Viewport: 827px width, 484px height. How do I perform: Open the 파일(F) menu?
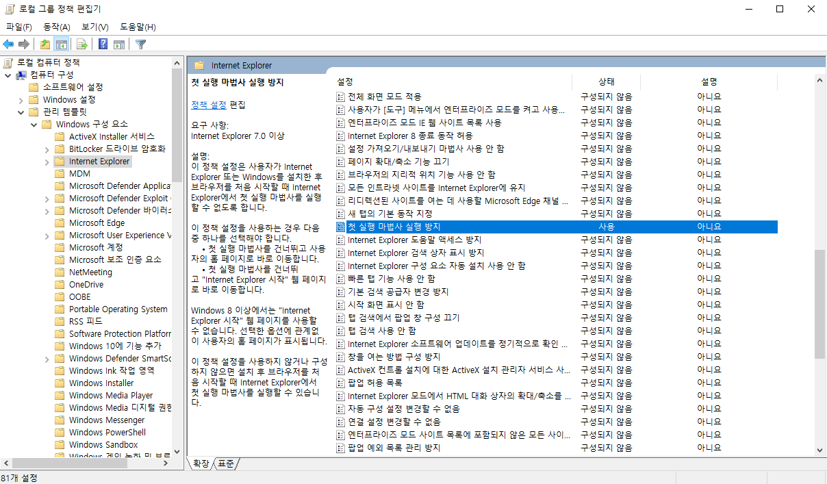tap(18, 27)
